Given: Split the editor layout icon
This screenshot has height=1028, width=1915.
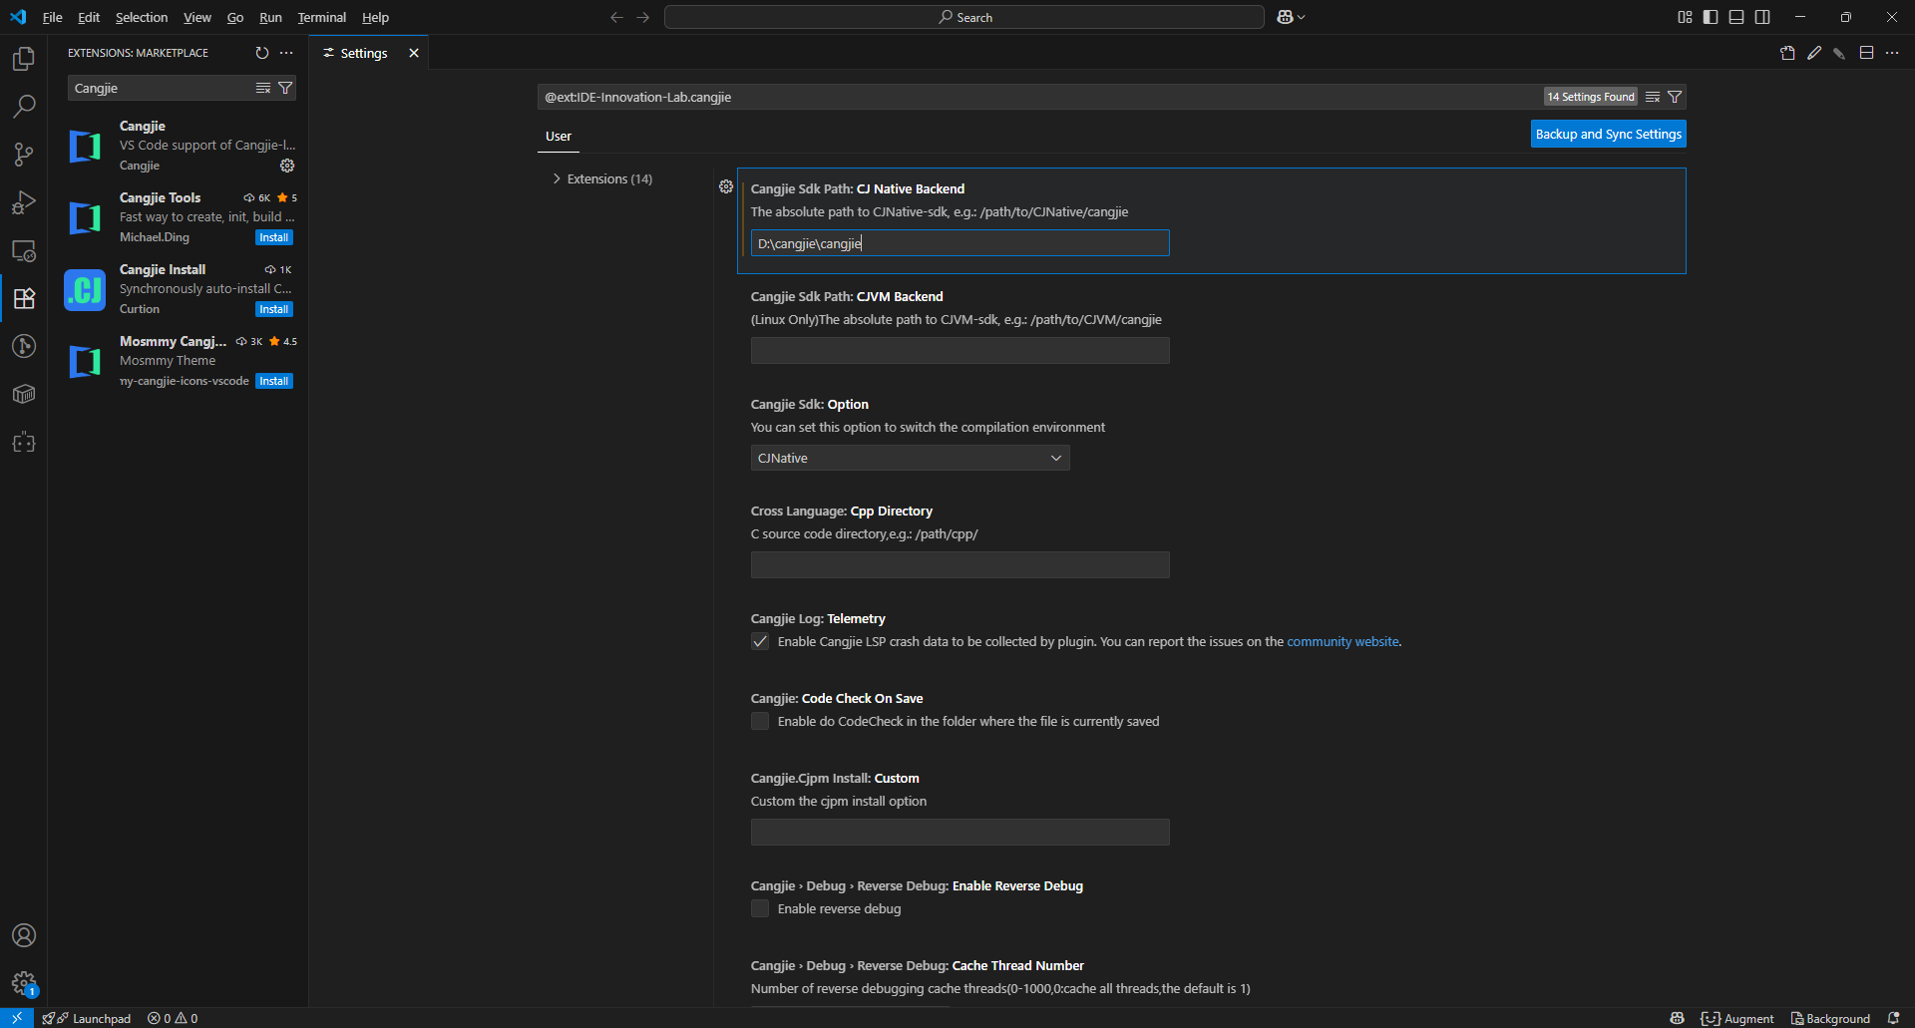Looking at the screenshot, I should [1866, 53].
